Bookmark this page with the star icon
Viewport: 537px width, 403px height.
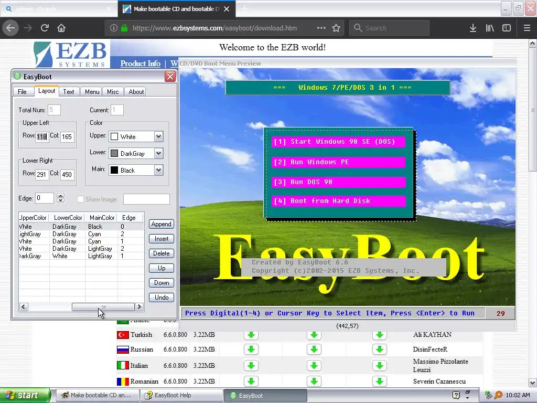336,28
